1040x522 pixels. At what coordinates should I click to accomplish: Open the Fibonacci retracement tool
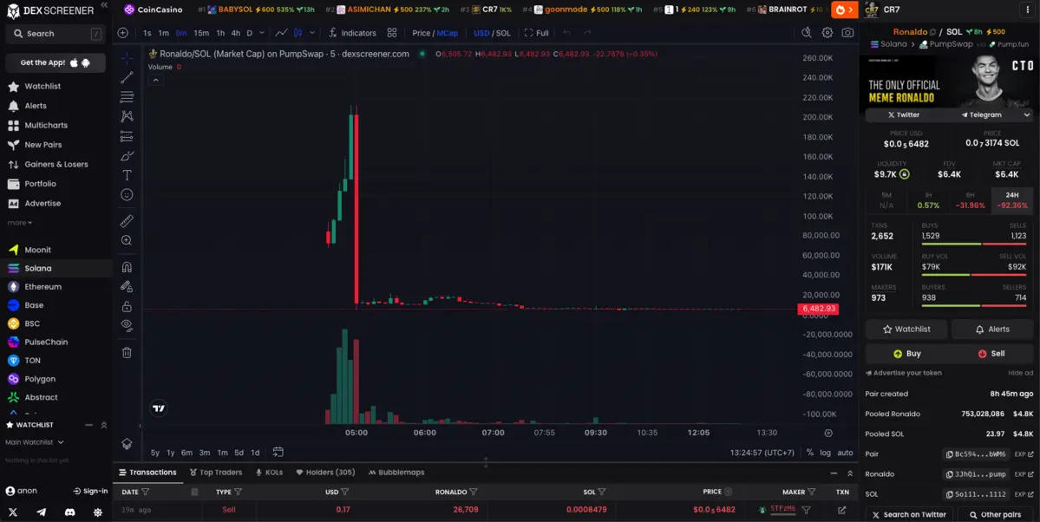(127, 97)
